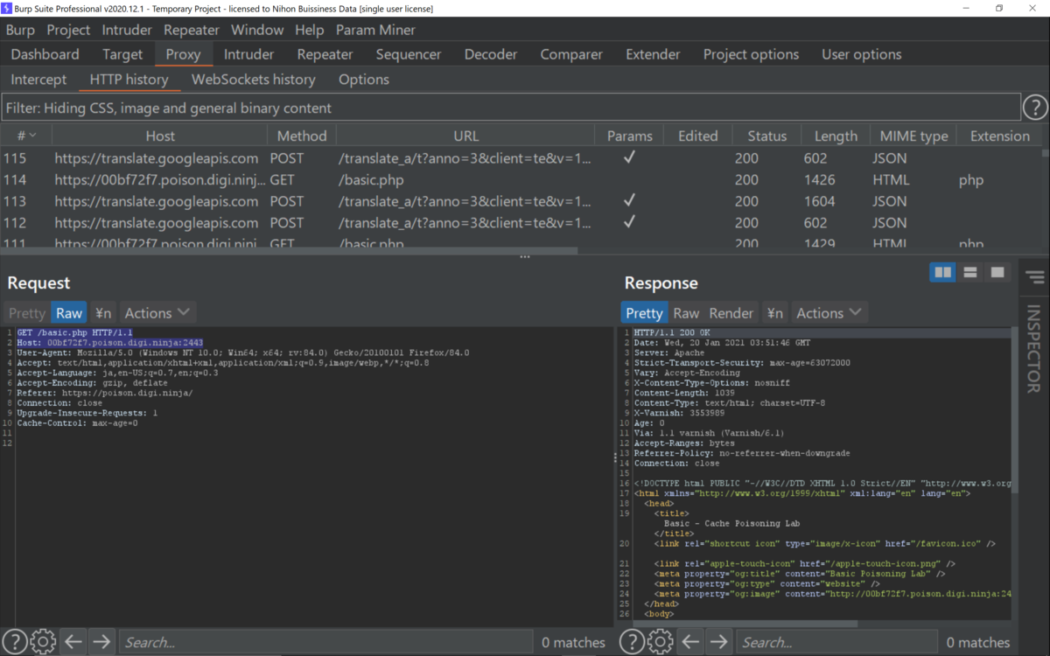Select the side-by-side layout icon
This screenshot has width=1050, height=656.
942,272
